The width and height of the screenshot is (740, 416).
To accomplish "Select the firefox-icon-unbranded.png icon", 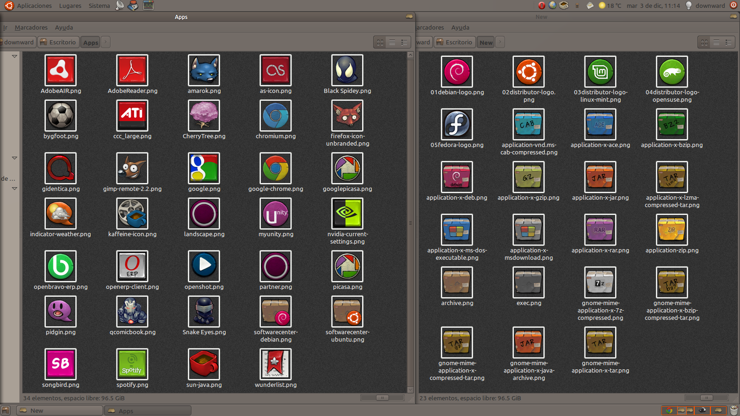I will 347,116.
